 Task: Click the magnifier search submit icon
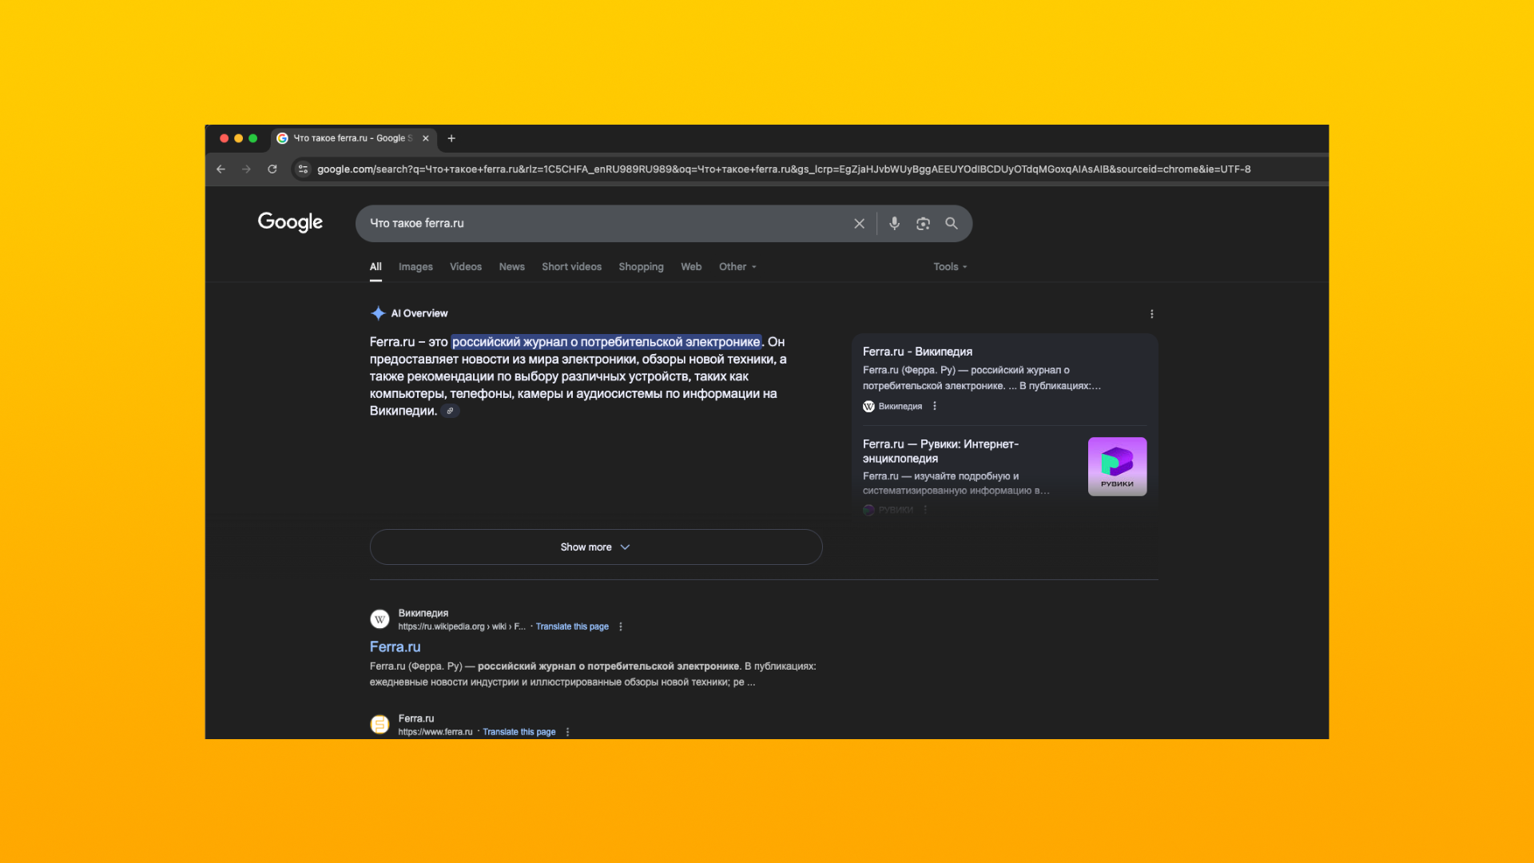[952, 224]
